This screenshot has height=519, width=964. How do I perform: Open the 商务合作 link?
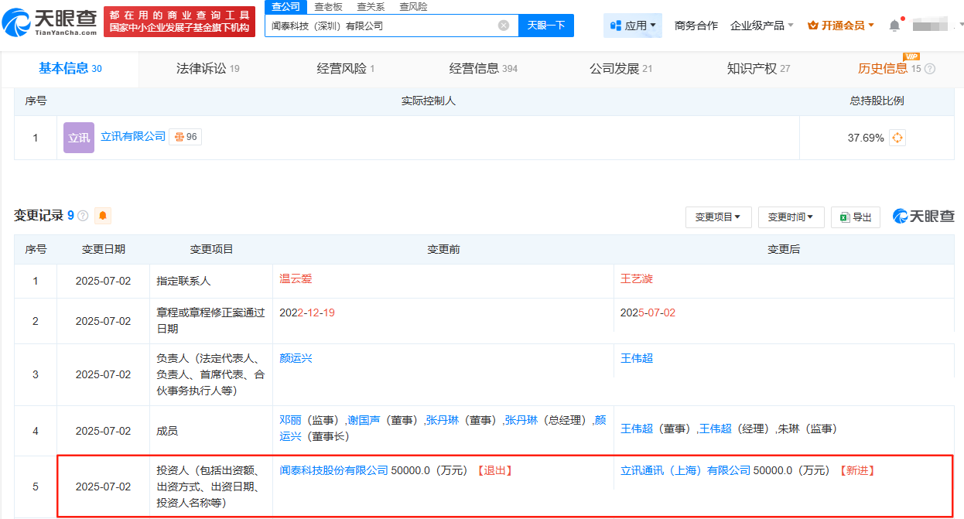(x=696, y=26)
